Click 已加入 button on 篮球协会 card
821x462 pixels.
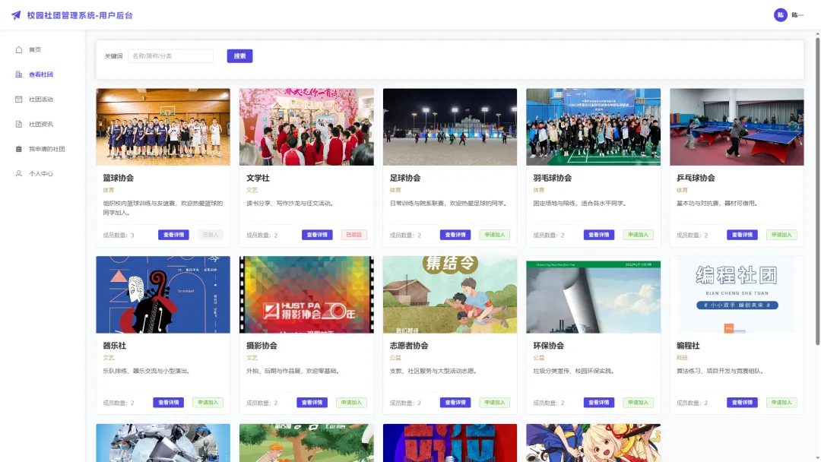click(x=211, y=235)
